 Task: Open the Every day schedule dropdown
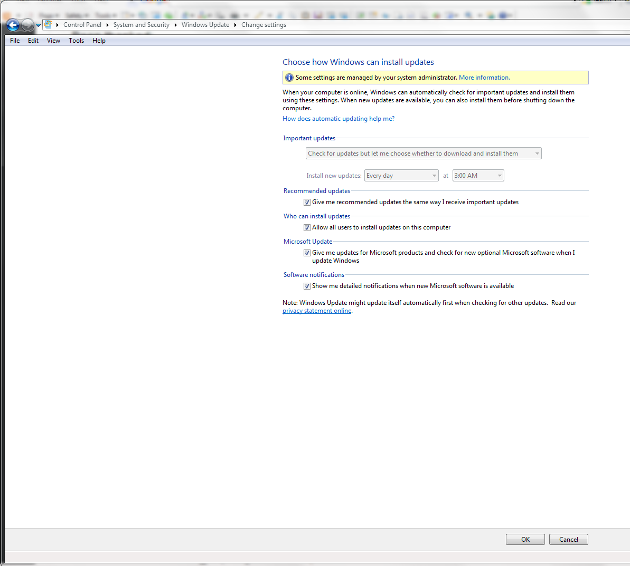click(401, 176)
